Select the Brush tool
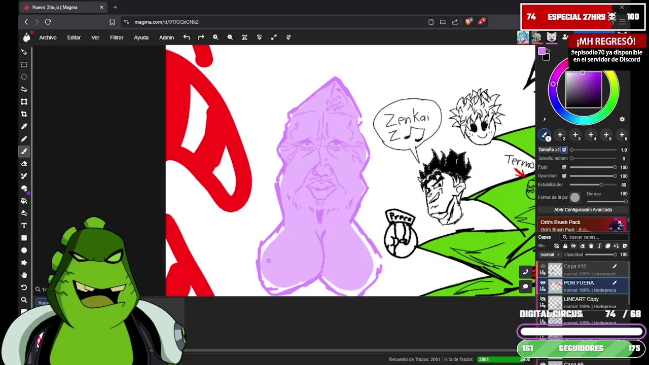The image size is (649, 365). tap(24, 151)
